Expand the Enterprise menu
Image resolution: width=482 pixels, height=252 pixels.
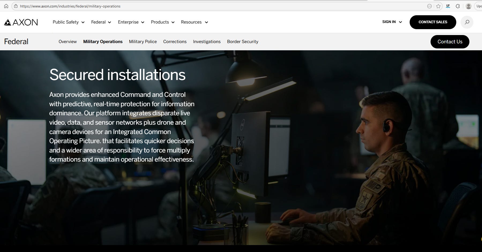[131, 22]
